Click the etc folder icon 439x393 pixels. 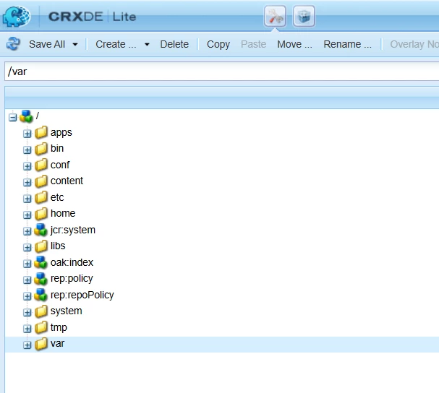tap(41, 197)
